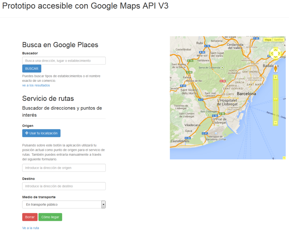Pan the map left with the arrow
Viewport: 289px width, 234px height.
click(272, 54)
